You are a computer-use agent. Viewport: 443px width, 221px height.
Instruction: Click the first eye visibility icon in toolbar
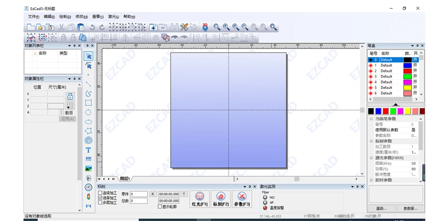[x=175, y=37]
